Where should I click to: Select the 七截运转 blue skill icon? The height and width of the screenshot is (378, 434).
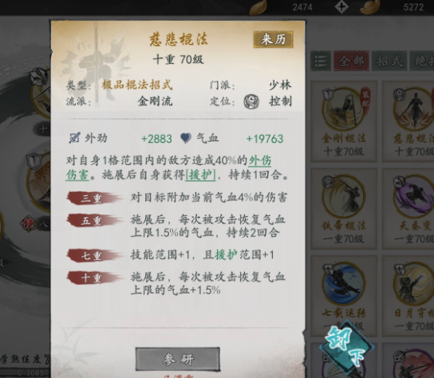[344, 285]
